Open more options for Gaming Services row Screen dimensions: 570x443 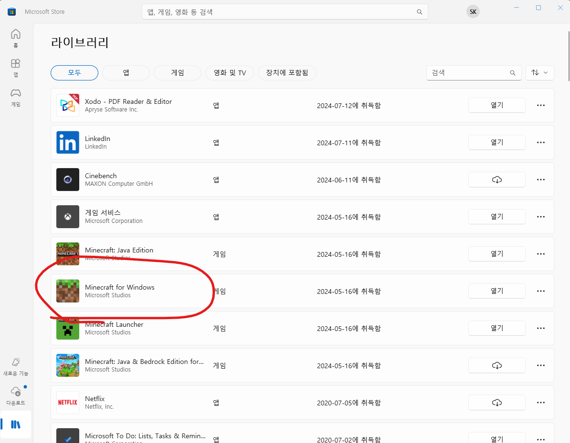tap(540, 217)
